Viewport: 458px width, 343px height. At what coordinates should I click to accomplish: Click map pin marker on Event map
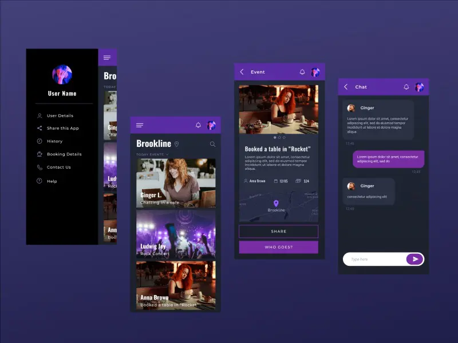276,204
